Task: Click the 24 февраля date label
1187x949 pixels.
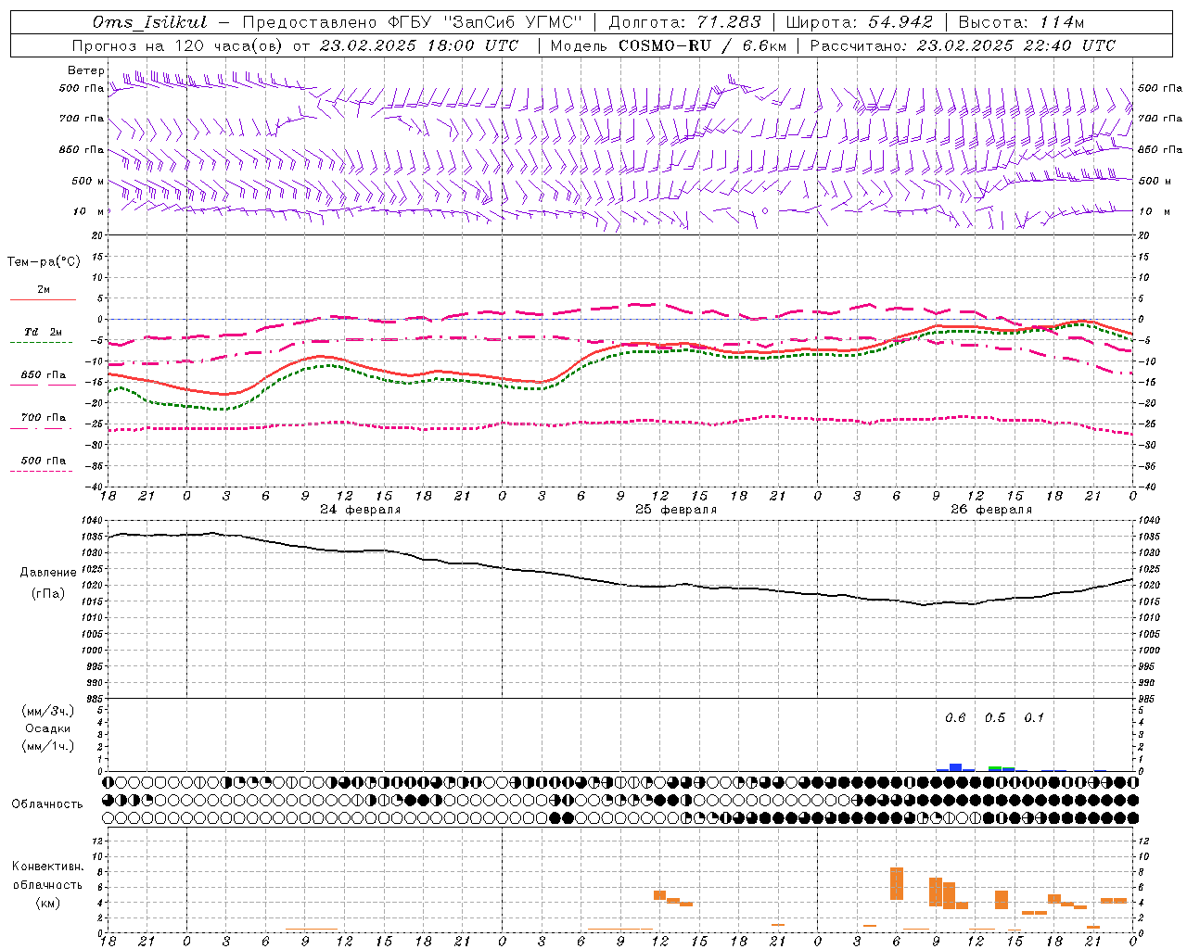Action: tap(361, 510)
